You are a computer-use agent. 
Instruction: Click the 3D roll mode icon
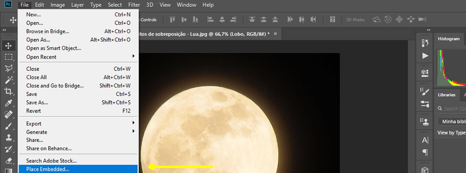click(388, 20)
